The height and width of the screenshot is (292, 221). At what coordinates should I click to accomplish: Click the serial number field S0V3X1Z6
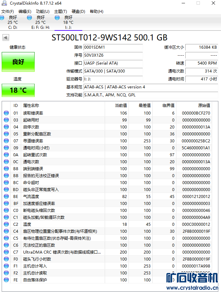pos(113,55)
